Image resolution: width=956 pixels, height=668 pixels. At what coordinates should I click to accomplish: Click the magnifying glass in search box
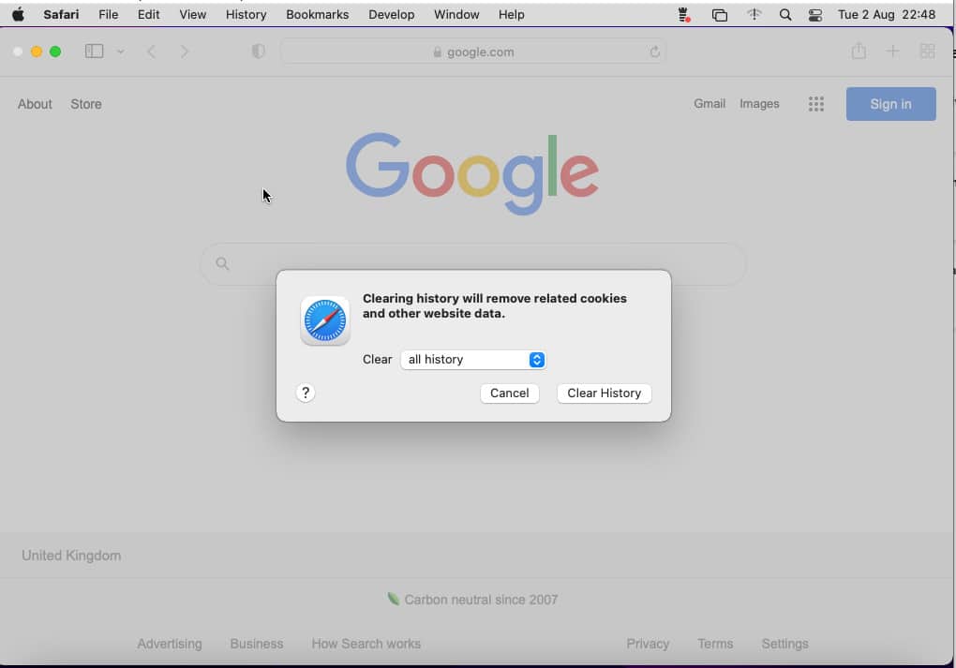222,264
